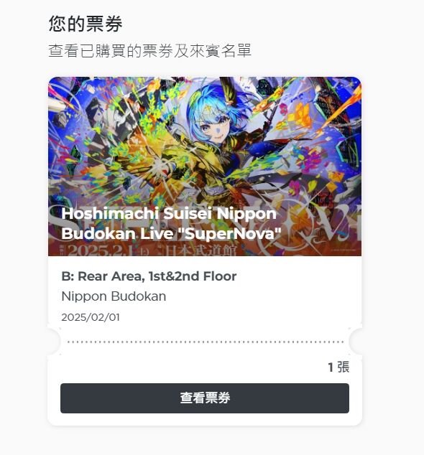Select the B: Rear Area, 1st&2nd Floor text

149,276
